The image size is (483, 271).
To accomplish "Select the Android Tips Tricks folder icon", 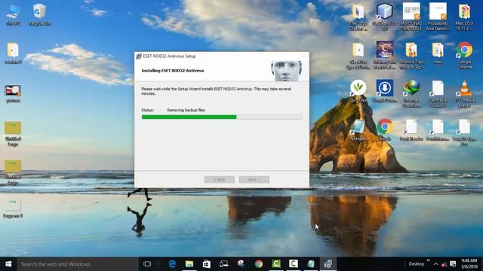I will (x=411, y=56).
